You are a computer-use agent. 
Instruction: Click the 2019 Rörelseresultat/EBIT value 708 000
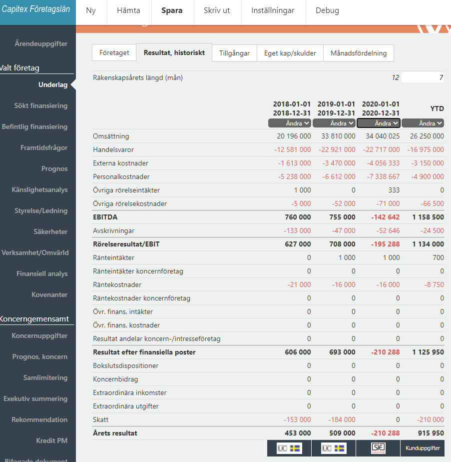coord(343,244)
